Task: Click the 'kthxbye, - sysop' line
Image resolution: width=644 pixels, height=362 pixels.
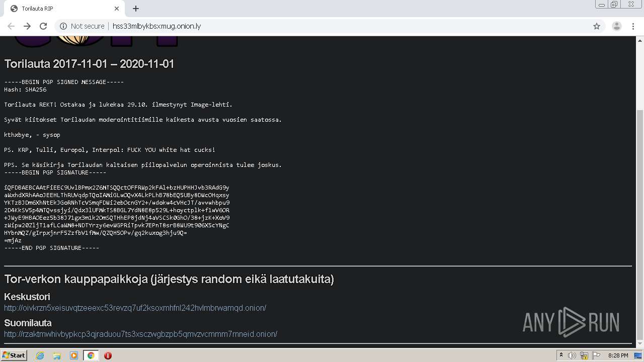Action: [x=32, y=135]
